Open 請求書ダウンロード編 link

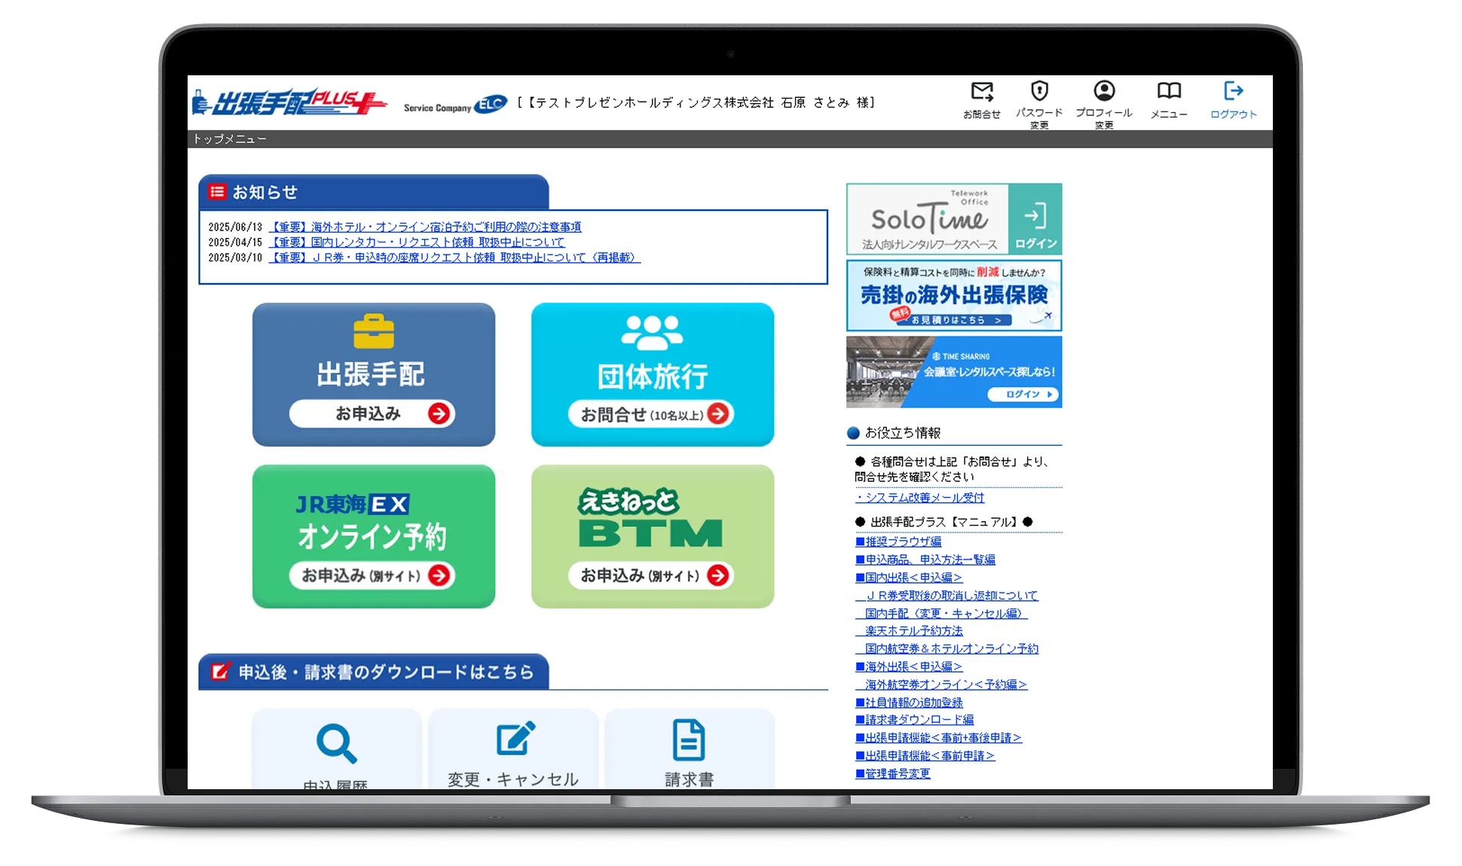(x=915, y=720)
